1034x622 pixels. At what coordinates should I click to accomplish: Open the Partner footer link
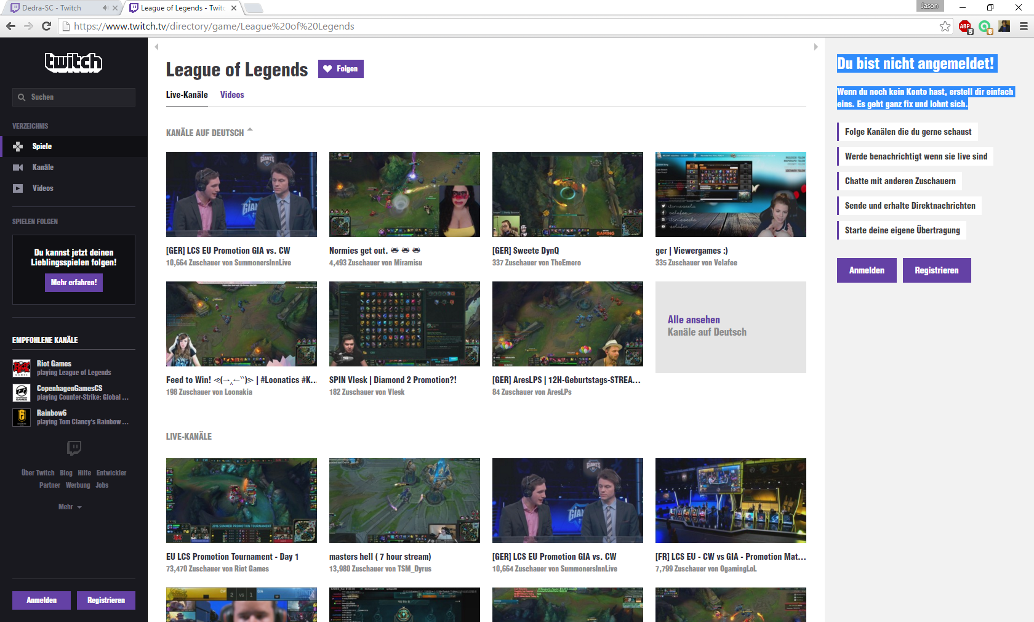50,485
